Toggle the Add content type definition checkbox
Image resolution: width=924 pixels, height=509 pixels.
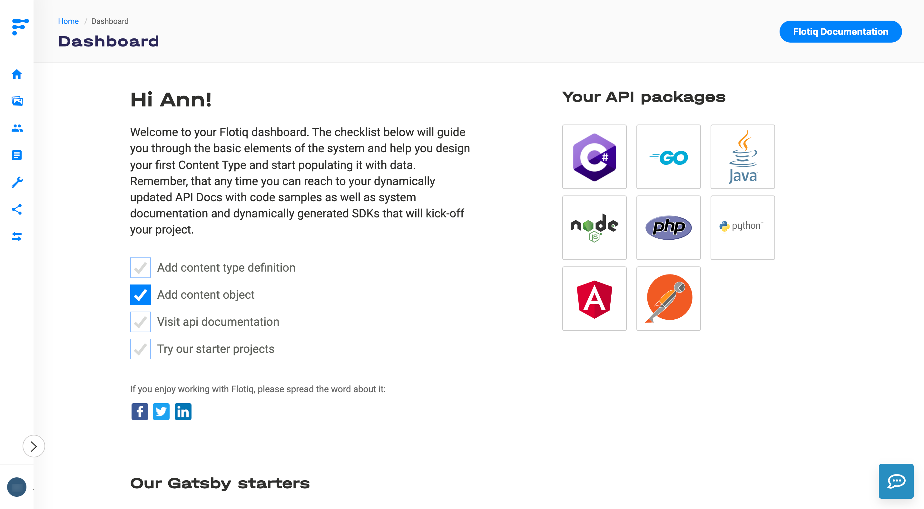click(x=140, y=268)
